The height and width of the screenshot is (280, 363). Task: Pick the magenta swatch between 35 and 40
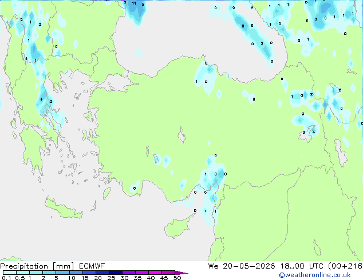click(142, 273)
